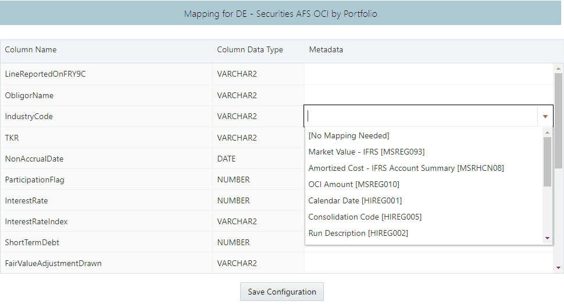Click VARCHAR2 type in ObligorName row
This screenshot has height=305, width=564.
pyautogui.click(x=237, y=95)
